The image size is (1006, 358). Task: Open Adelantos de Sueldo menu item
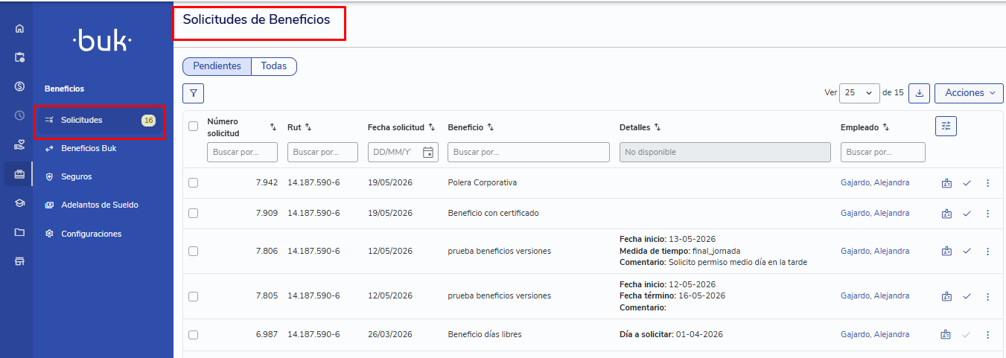click(x=100, y=205)
